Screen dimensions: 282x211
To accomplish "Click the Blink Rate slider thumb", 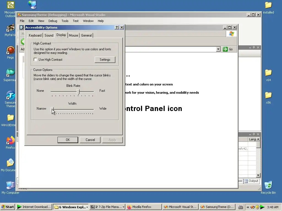I will click(x=78, y=92).
